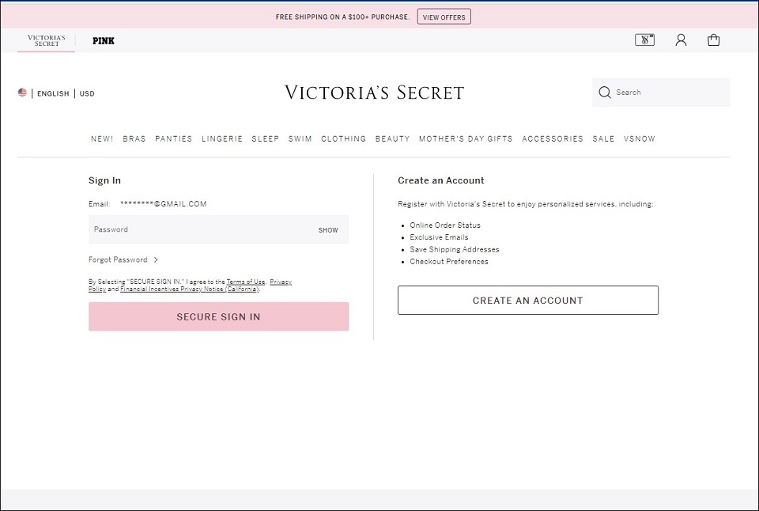Change the USD currency setting
This screenshot has height=511, width=759.
tap(87, 93)
